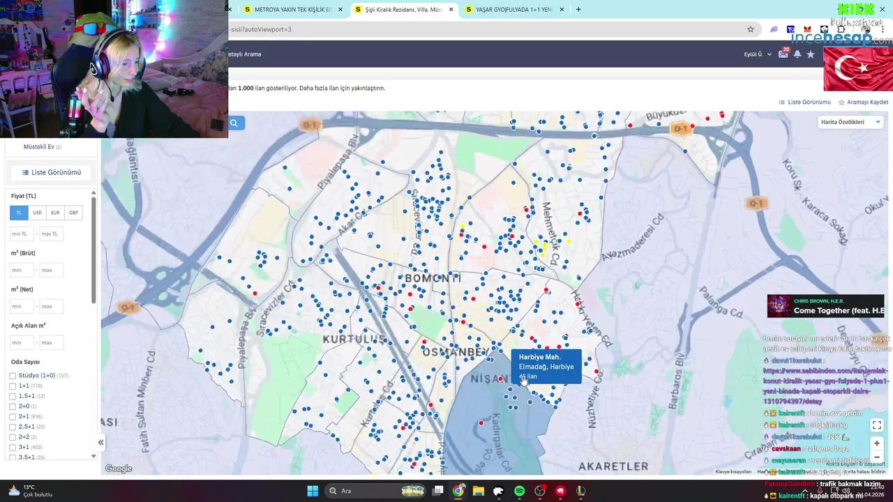This screenshot has width=893, height=502.
Task: Close the YAŞAR GYO FULYADA tab
Action: pos(562,10)
